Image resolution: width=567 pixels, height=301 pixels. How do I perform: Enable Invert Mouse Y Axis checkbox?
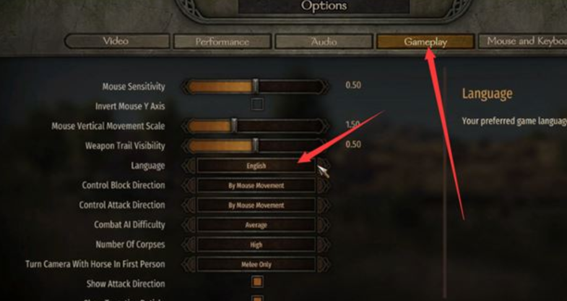tap(257, 104)
